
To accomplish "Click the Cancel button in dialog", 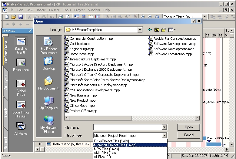I will coord(189,135).
